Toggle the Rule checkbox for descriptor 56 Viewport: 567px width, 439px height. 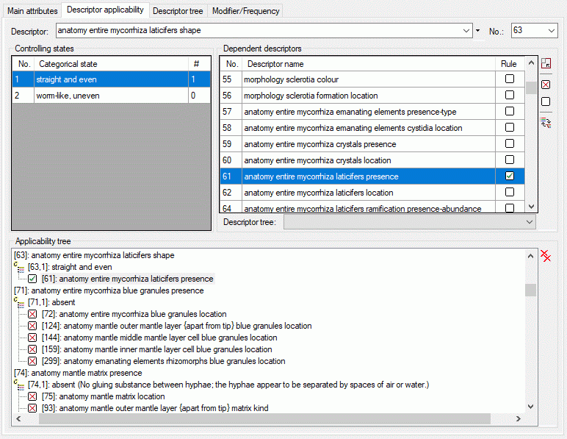tap(510, 95)
